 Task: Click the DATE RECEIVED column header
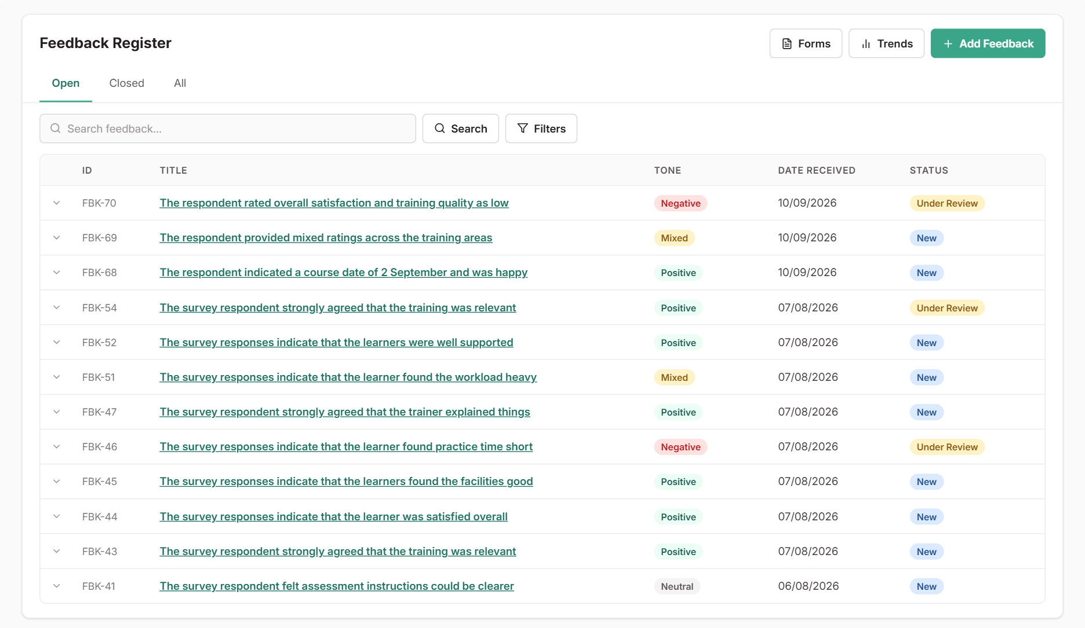pyautogui.click(x=817, y=170)
